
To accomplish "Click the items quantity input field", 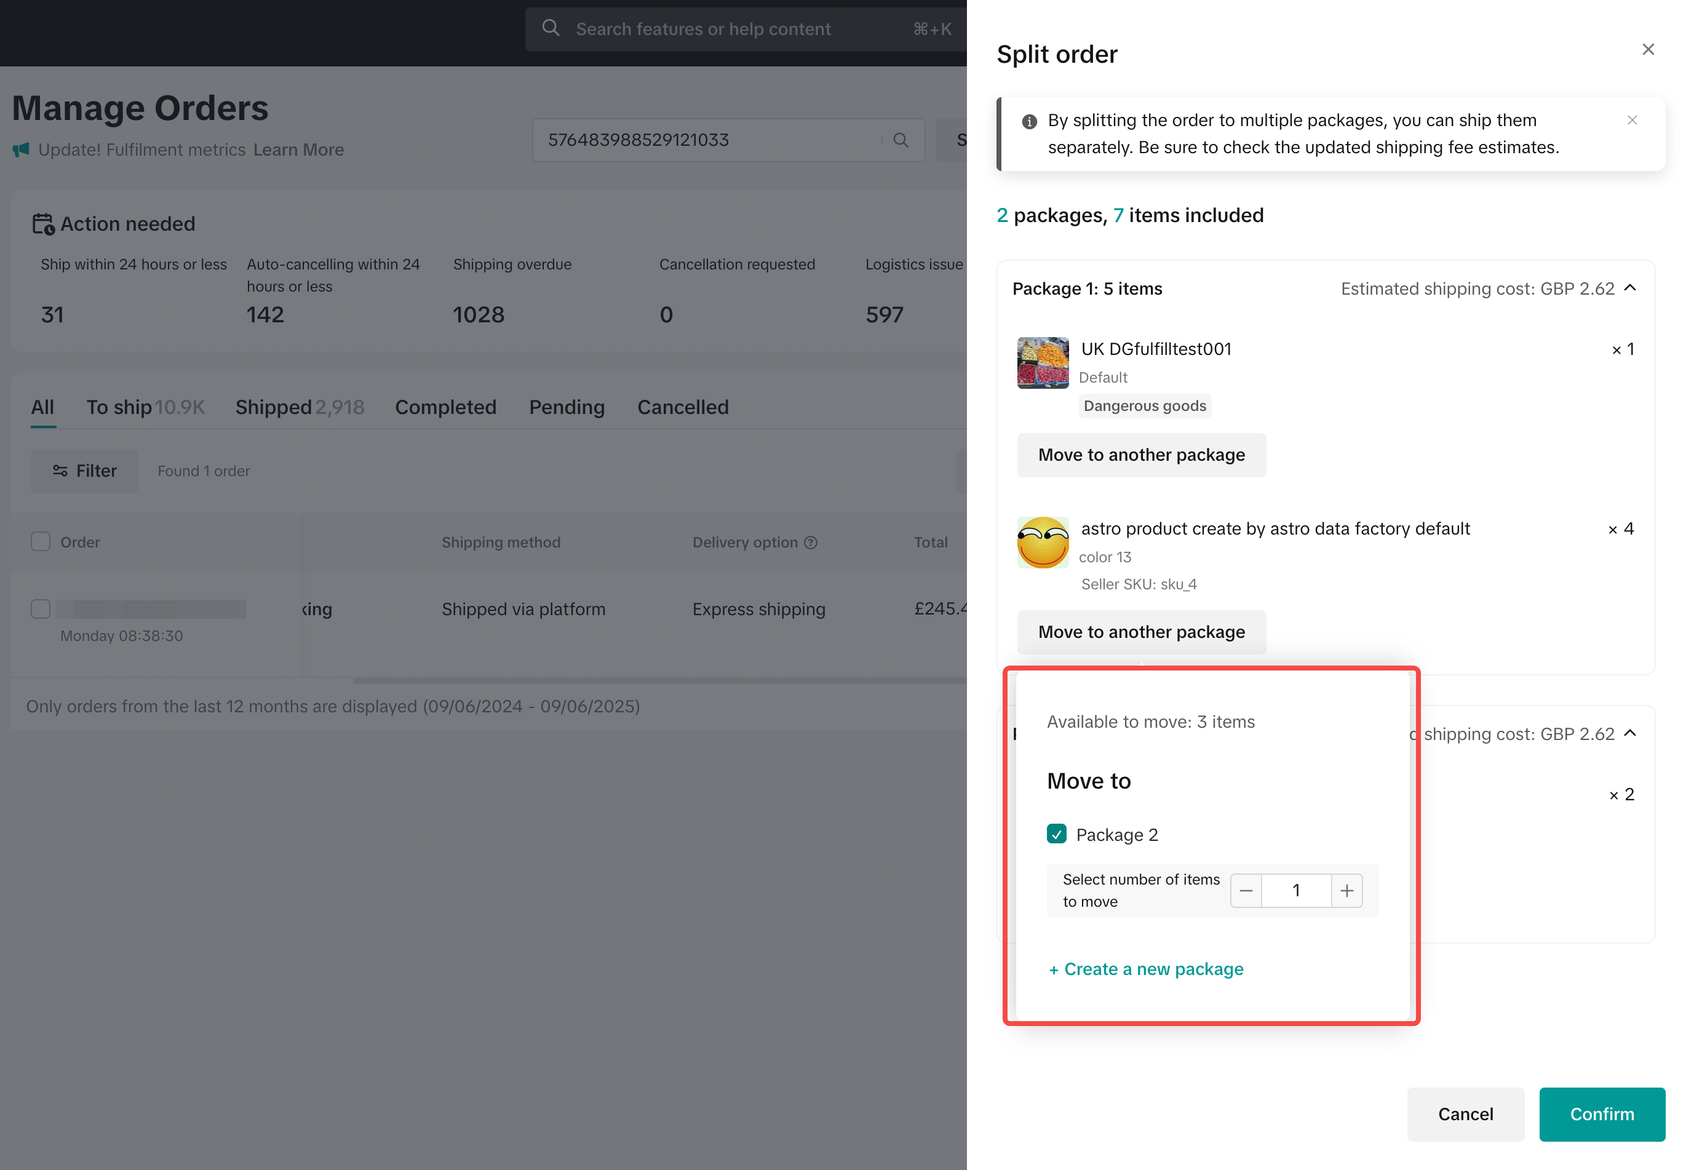I will [x=1296, y=891].
